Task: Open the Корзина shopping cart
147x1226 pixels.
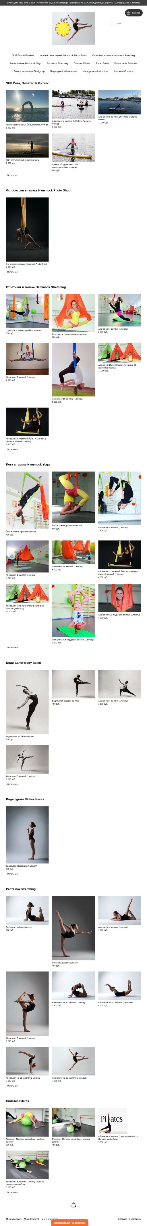Action: tap(134, 13)
